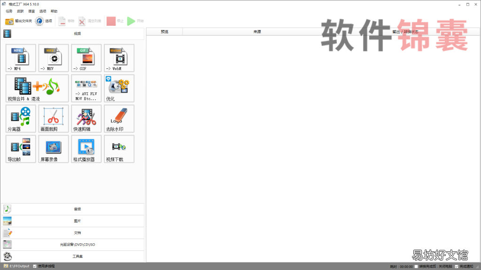Toggle the 使用多线程 checkbox
This screenshot has height=270, width=481.
coord(35,266)
